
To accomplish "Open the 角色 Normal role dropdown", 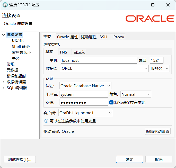I will (x=136, y=94).
